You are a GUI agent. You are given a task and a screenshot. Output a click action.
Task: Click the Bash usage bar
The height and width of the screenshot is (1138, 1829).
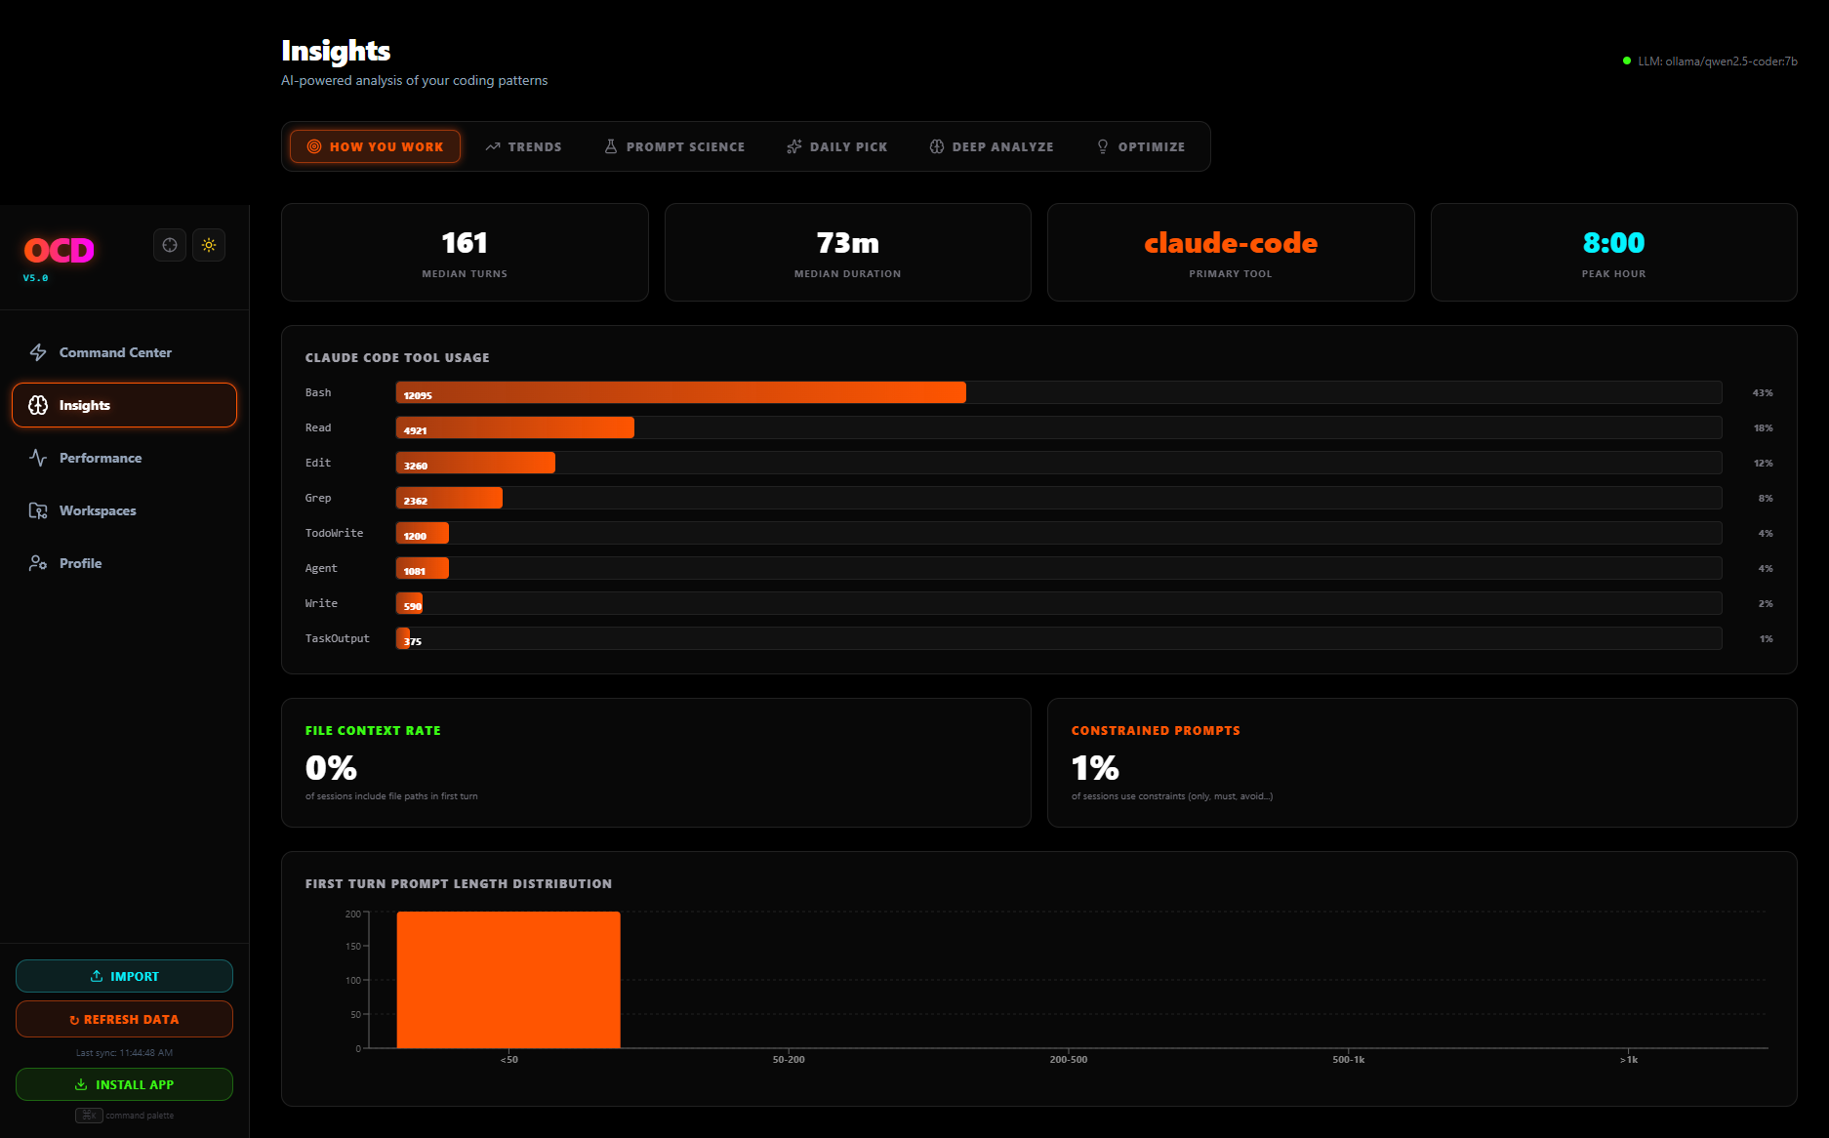click(x=681, y=392)
